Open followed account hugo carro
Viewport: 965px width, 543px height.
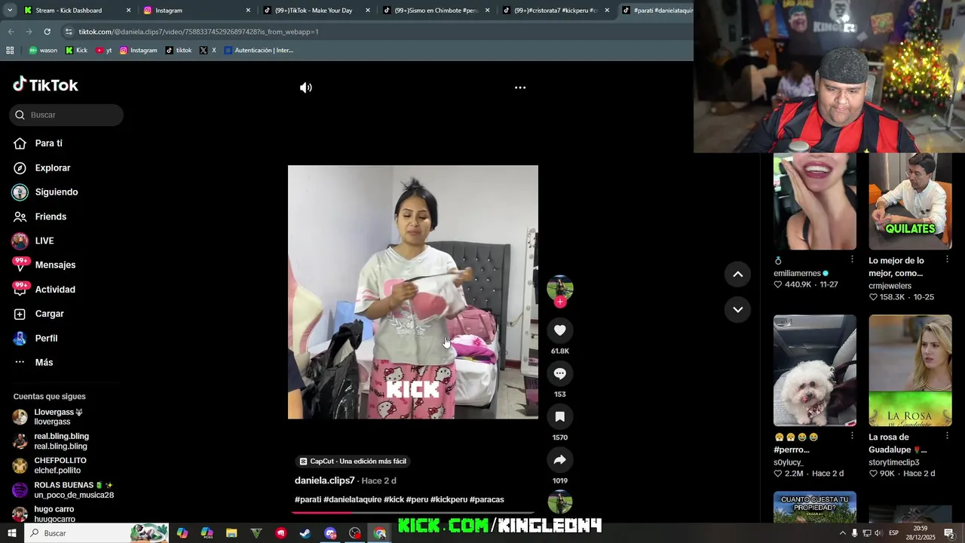tap(54, 514)
